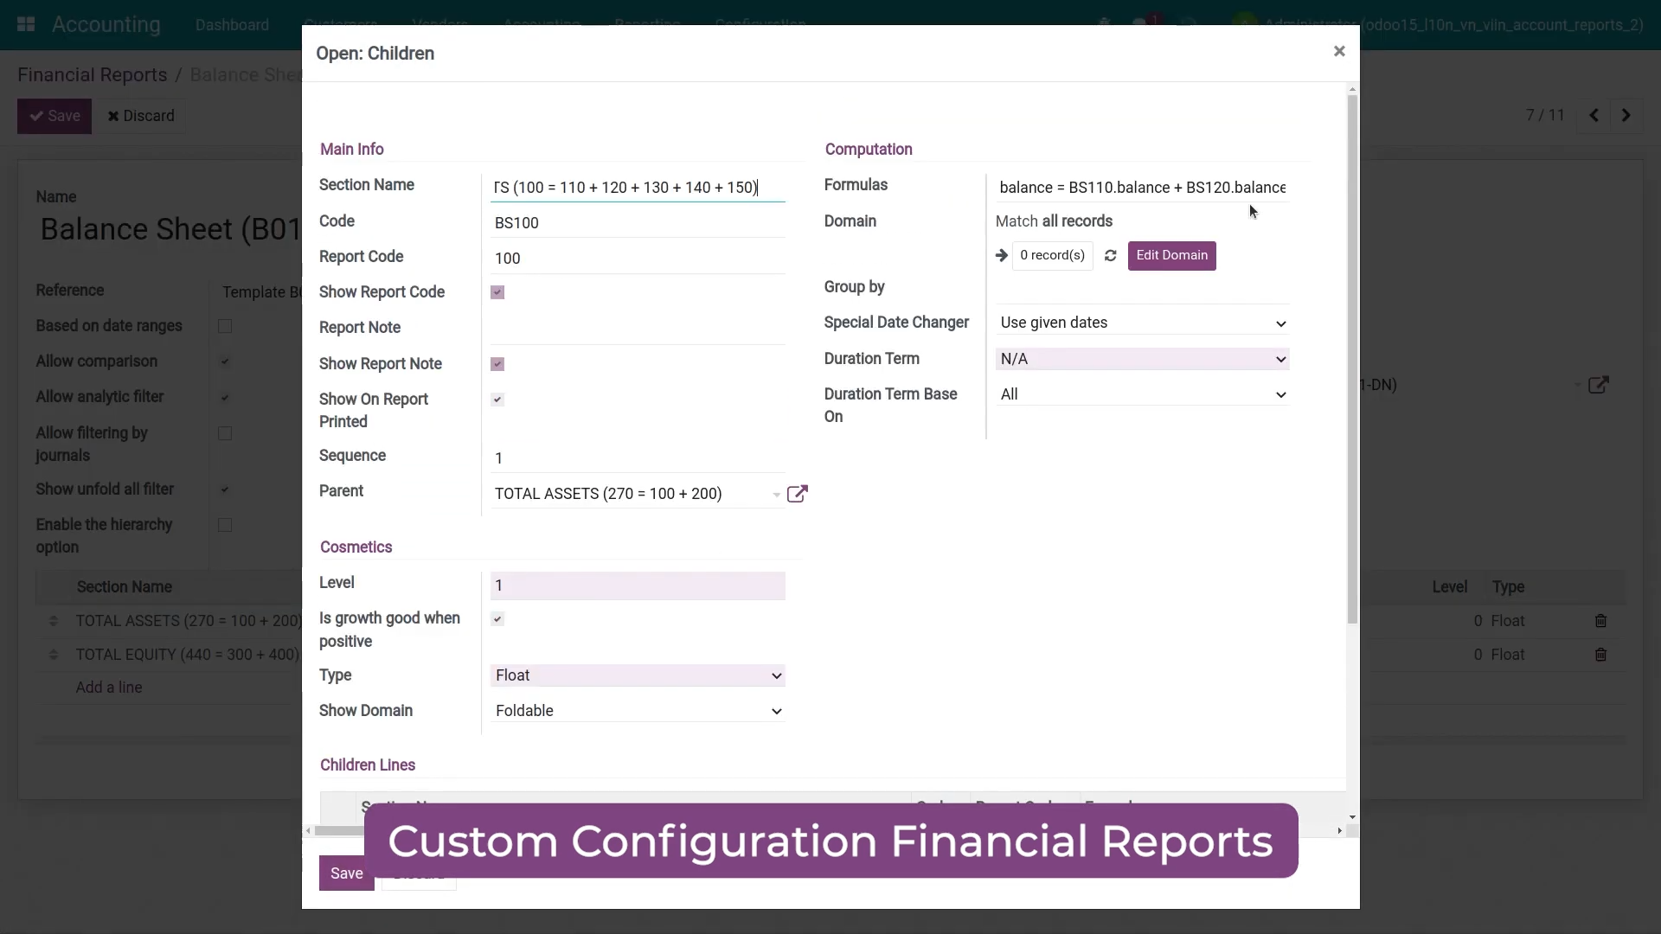Open the Show Domain Foldable dropdown
Image resolution: width=1661 pixels, height=934 pixels.
tap(638, 711)
